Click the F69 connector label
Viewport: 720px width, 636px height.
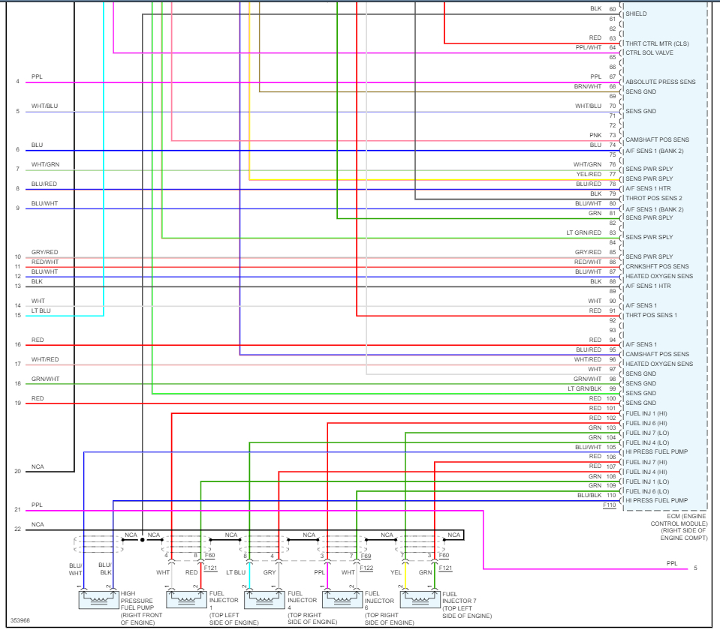(366, 556)
